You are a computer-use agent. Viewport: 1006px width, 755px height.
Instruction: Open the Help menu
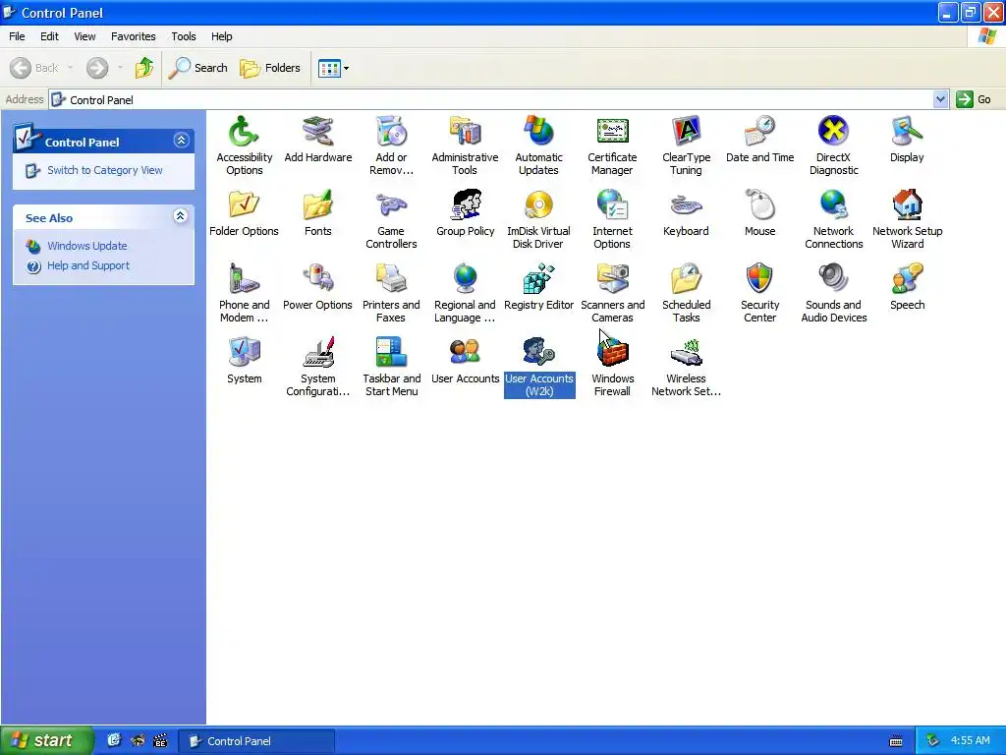pyautogui.click(x=221, y=36)
